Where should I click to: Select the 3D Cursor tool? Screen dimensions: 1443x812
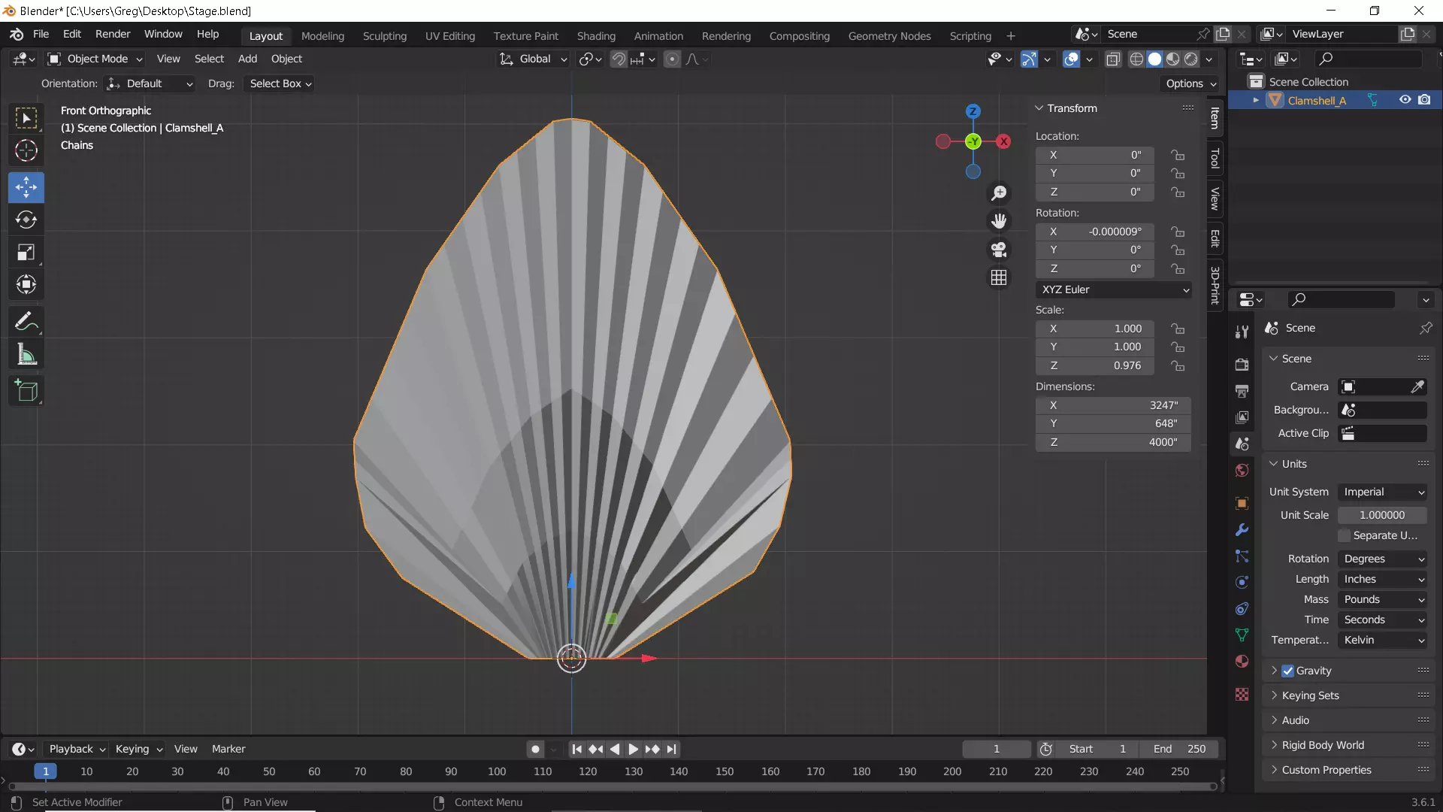26,151
